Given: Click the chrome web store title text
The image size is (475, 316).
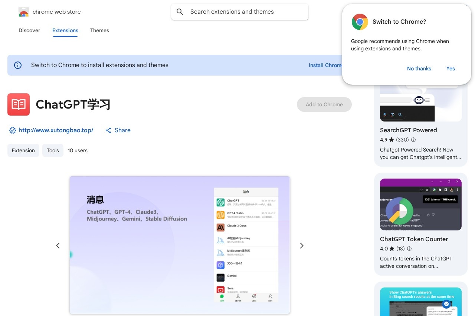Looking at the screenshot, I should tap(56, 12).
